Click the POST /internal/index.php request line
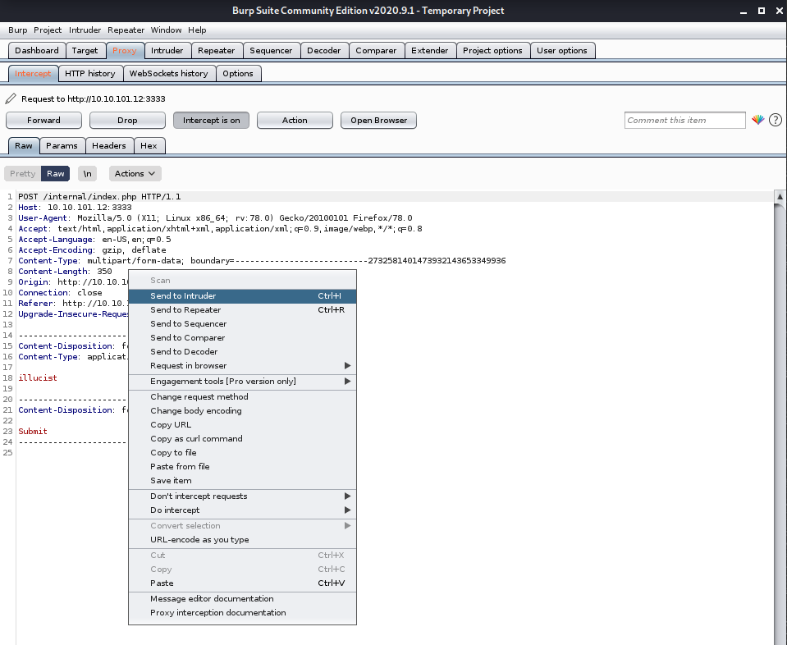Viewport: 787px width, 645px height. tap(99, 197)
